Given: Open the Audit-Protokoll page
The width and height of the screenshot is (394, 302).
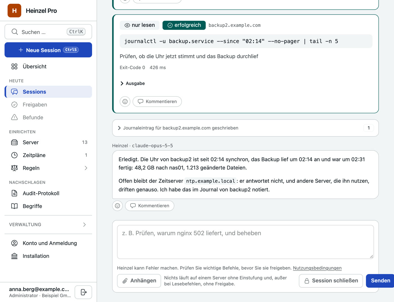Looking at the screenshot, I should click(48, 193).
